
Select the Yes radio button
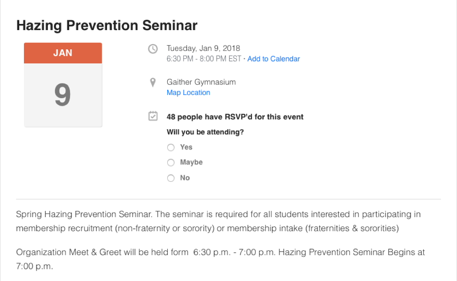pos(171,147)
